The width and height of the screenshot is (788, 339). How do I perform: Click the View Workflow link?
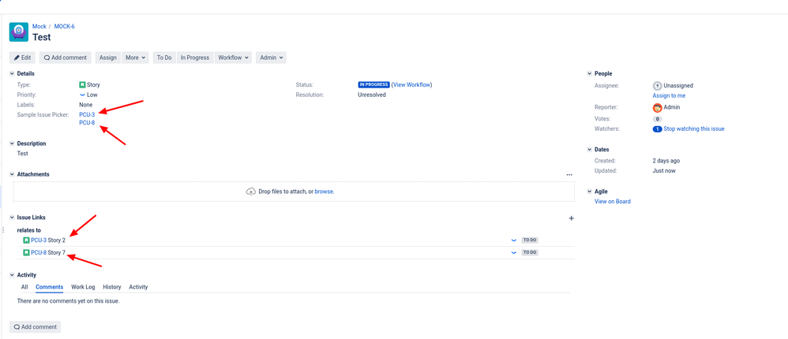click(x=411, y=85)
